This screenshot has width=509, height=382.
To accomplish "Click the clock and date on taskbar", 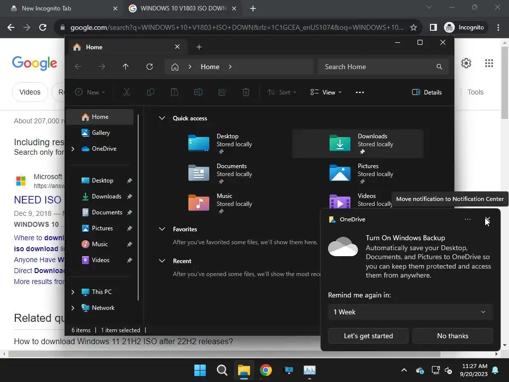I will pos(474,370).
